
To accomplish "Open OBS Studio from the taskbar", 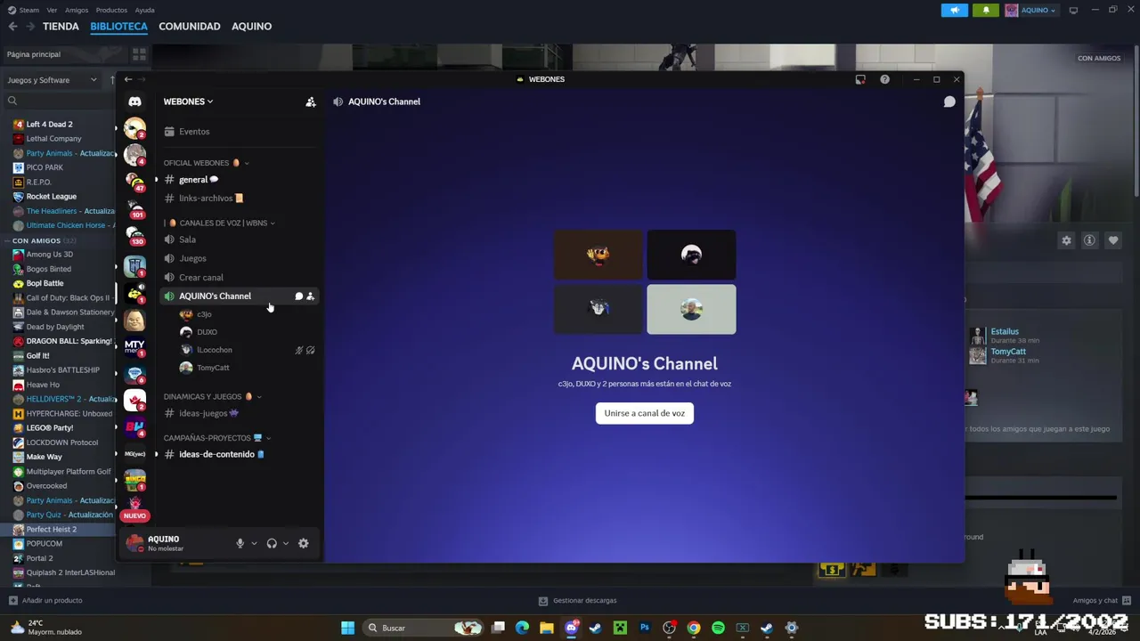I will (670, 628).
